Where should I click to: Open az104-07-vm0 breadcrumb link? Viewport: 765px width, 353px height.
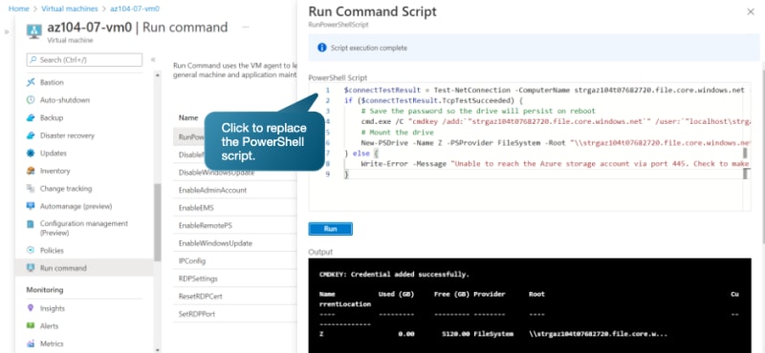click(x=135, y=9)
